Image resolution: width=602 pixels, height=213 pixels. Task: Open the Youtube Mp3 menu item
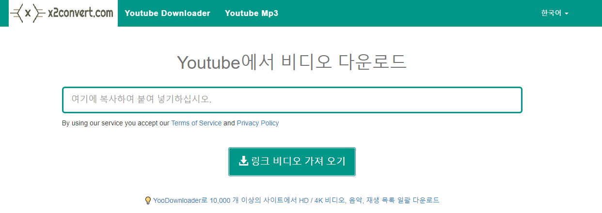[x=252, y=13]
